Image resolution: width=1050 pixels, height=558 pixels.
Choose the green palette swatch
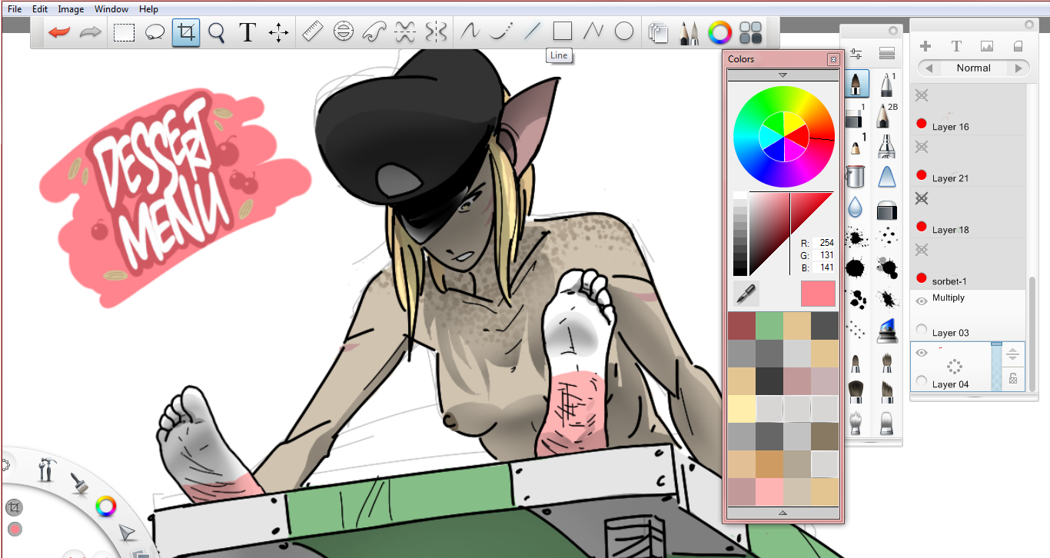click(x=769, y=326)
